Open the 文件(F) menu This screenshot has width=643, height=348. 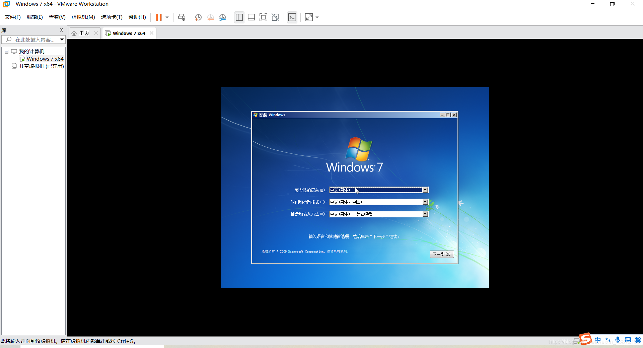pyautogui.click(x=13, y=17)
